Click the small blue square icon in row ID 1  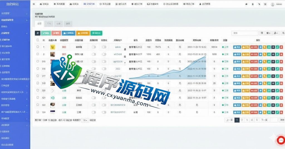[261, 47]
